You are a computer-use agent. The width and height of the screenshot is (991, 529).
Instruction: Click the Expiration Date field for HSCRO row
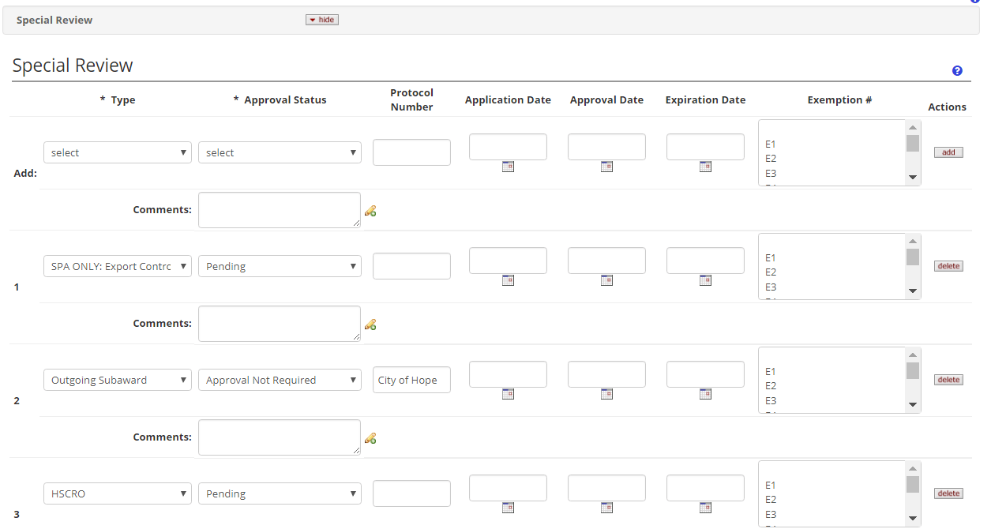(x=705, y=488)
